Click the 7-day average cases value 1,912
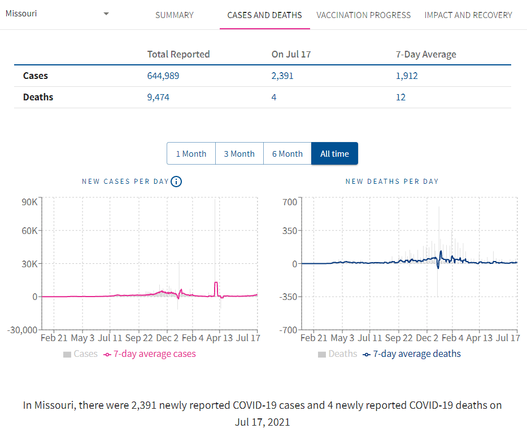Screen dimensions: 527x433 (407, 76)
